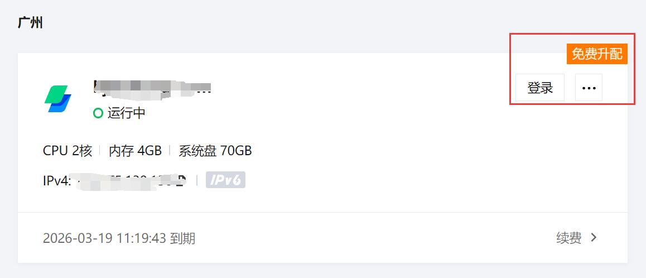Click the blurred IPv4 address value
Screen dimensions: 646x278
tap(132, 181)
